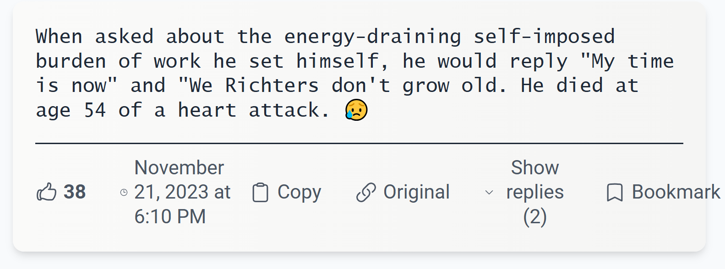Expand replies using the chevron arrow
This screenshot has height=269, width=725.
(489, 192)
